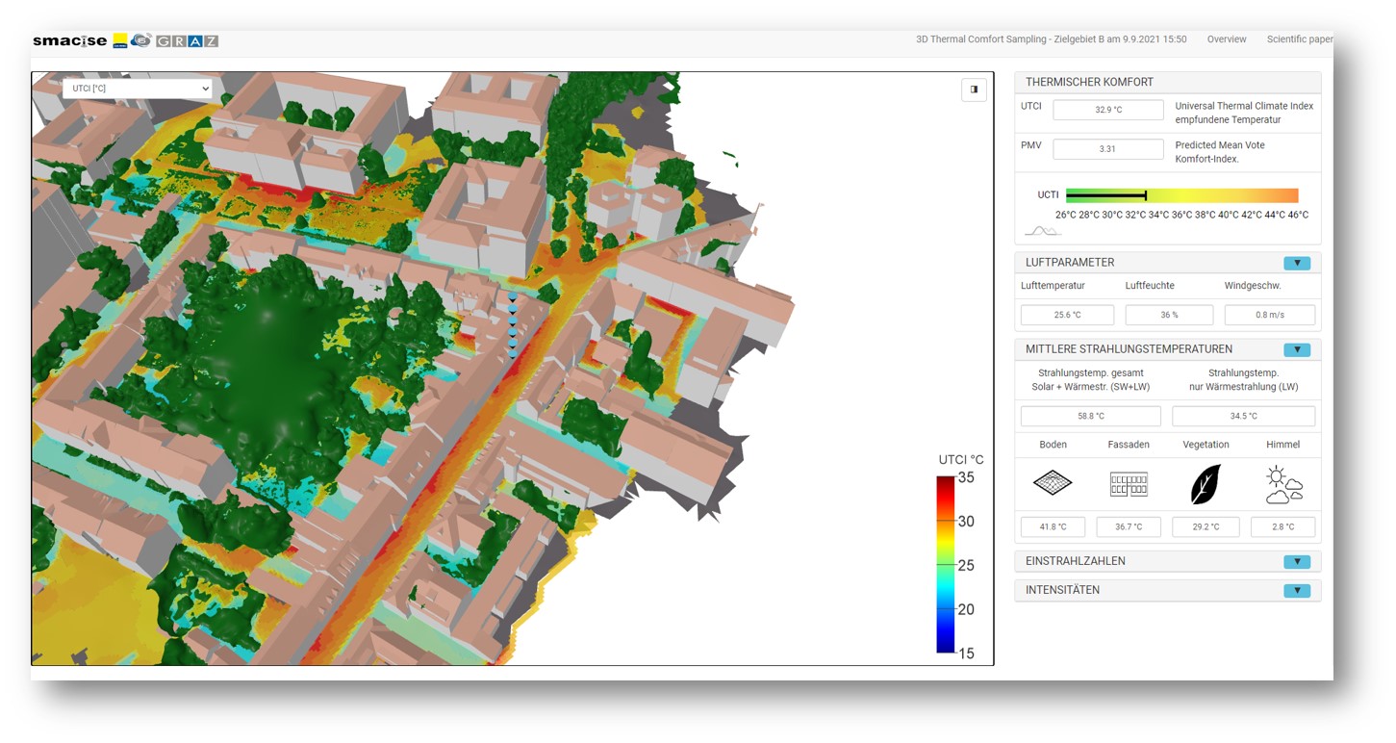Expand the EINSTRAHLZAHLEN section
1396x743 pixels.
pyautogui.click(x=1297, y=561)
